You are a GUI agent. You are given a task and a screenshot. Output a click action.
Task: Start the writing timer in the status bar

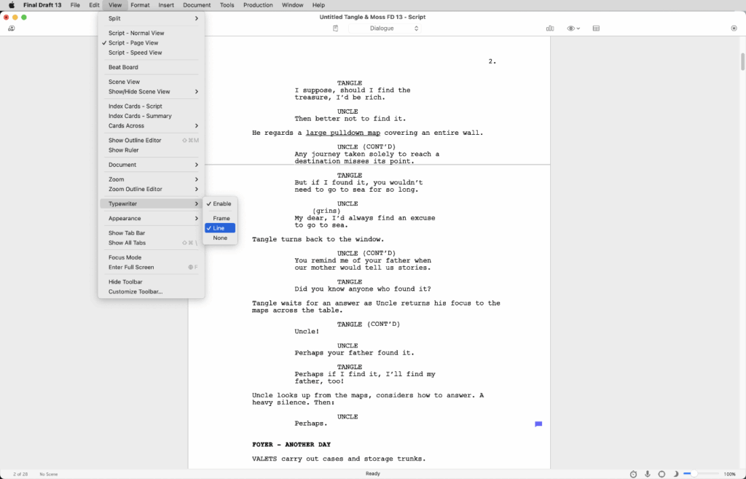(633, 474)
